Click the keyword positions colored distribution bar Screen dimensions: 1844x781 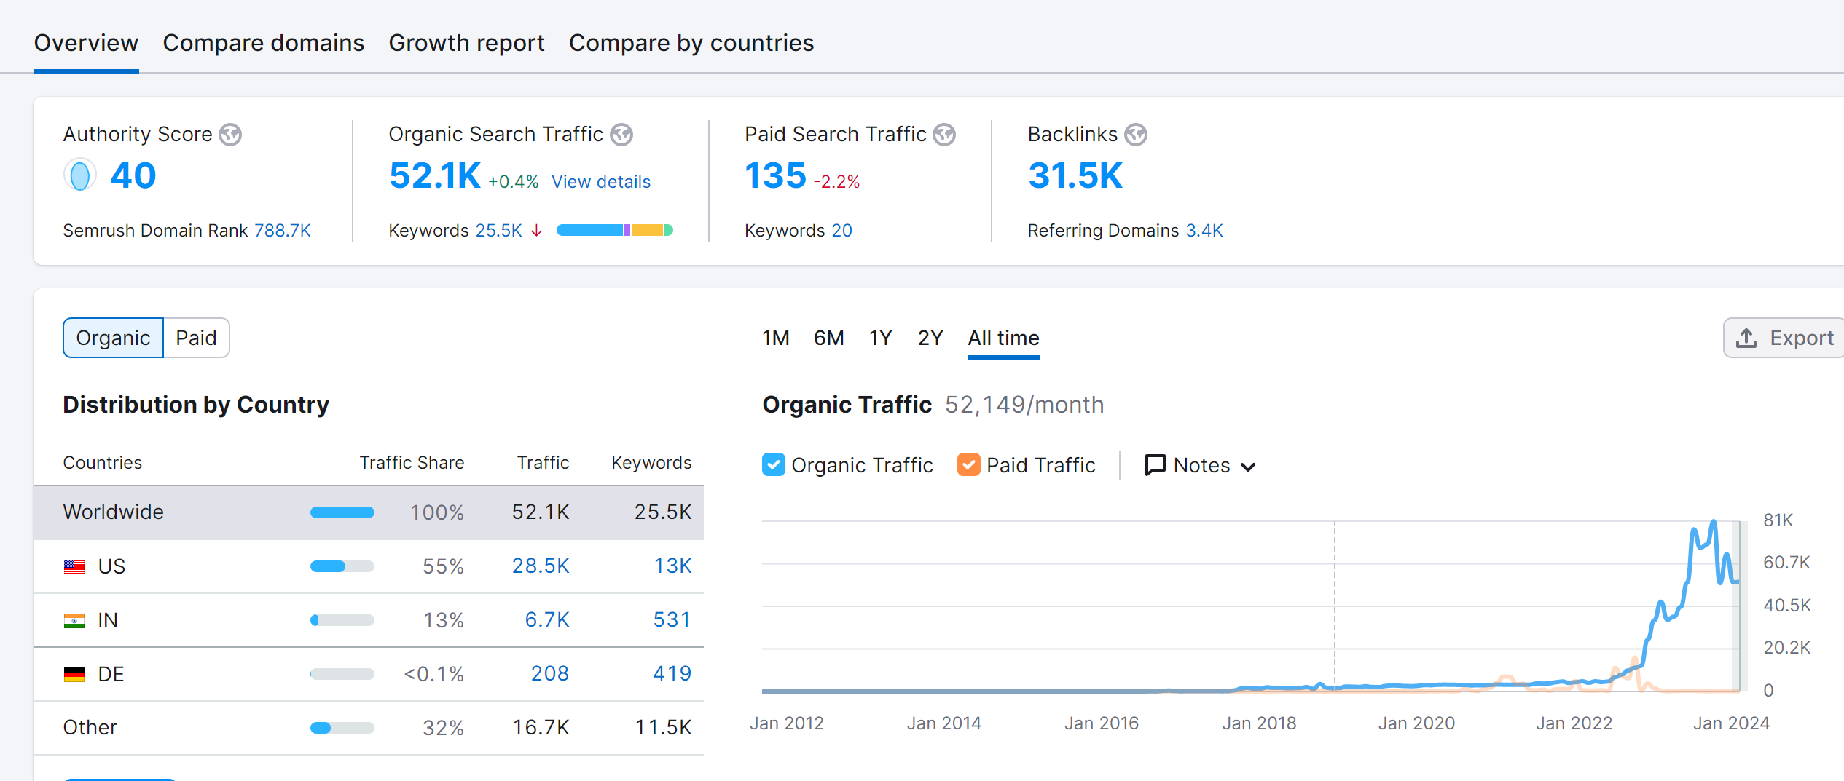(614, 230)
